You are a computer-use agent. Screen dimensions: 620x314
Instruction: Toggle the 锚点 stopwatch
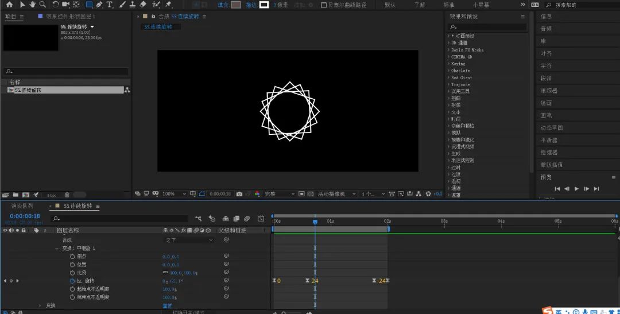click(72, 256)
